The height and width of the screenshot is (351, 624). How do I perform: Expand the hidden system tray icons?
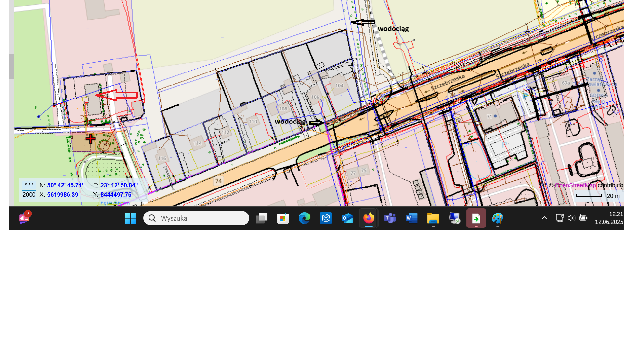click(x=544, y=218)
